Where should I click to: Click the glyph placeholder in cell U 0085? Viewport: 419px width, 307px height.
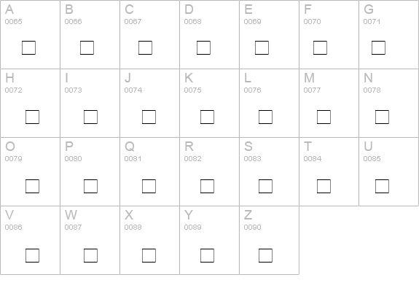(382, 186)
